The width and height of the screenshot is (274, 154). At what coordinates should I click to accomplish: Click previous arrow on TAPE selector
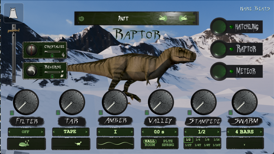tap(54, 132)
